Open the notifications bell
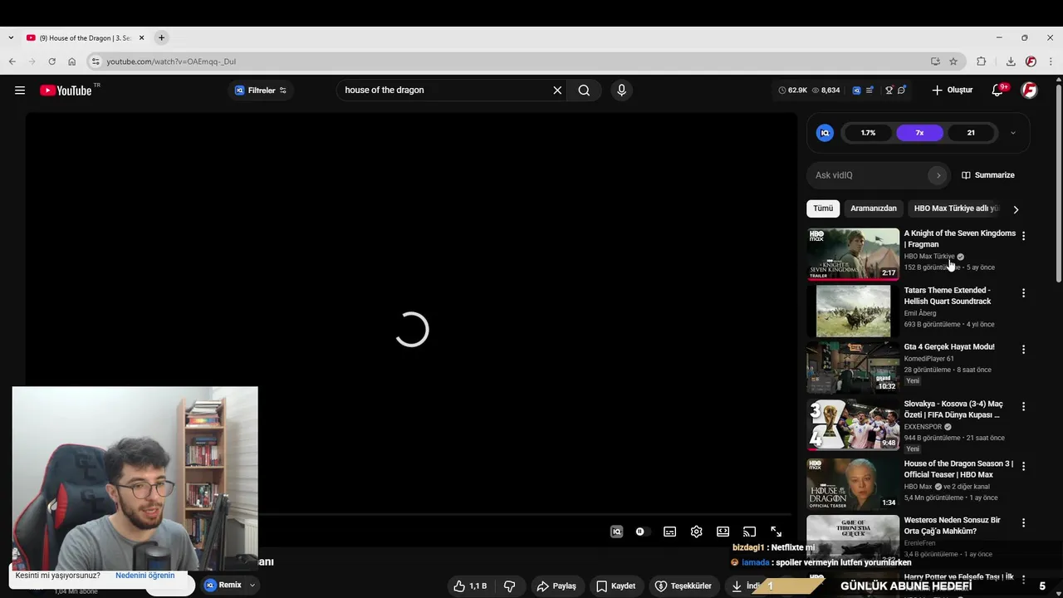The height and width of the screenshot is (598, 1063). [998, 90]
